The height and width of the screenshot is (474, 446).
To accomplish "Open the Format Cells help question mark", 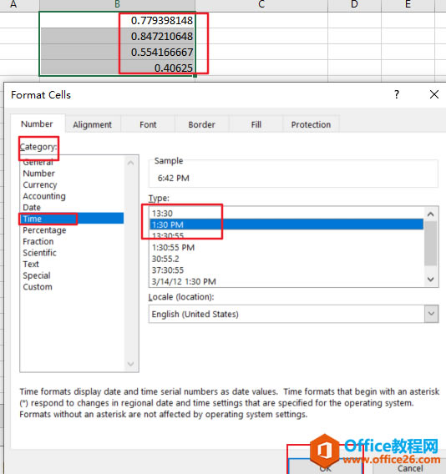I will 397,94.
